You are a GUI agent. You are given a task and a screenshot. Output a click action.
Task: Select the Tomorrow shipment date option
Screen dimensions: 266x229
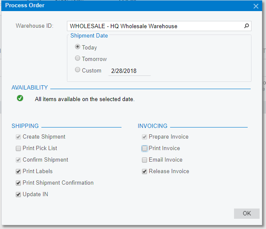click(x=78, y=59)
